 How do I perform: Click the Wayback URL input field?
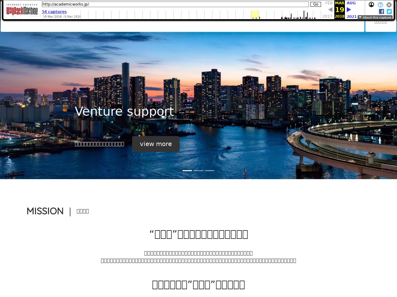tap(175, 4)
